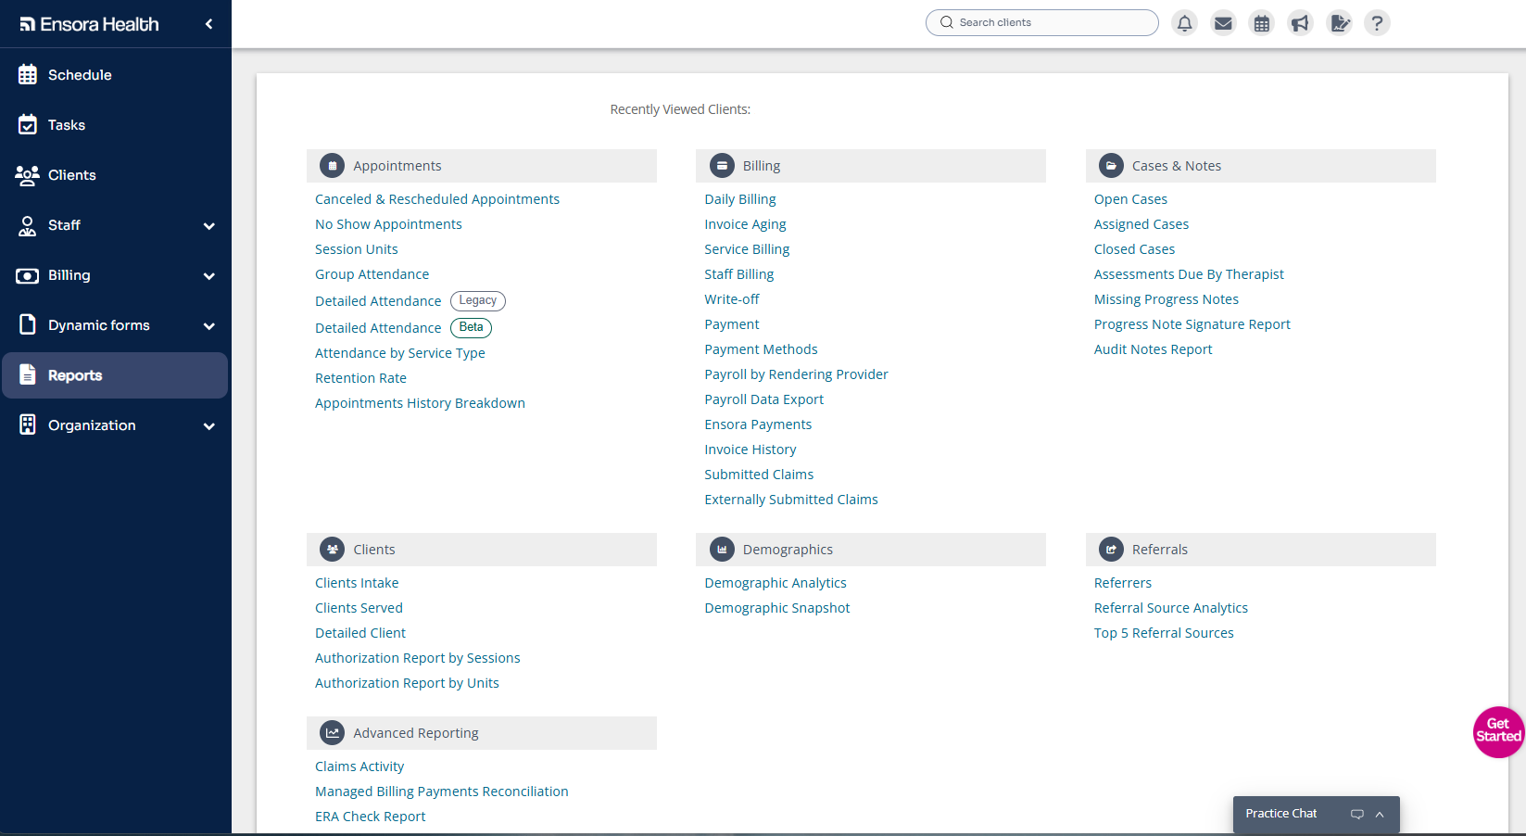1526x836 pixels.
Task: Click the Schedule calendar icon in sidebar
Action: pos(28,75)
